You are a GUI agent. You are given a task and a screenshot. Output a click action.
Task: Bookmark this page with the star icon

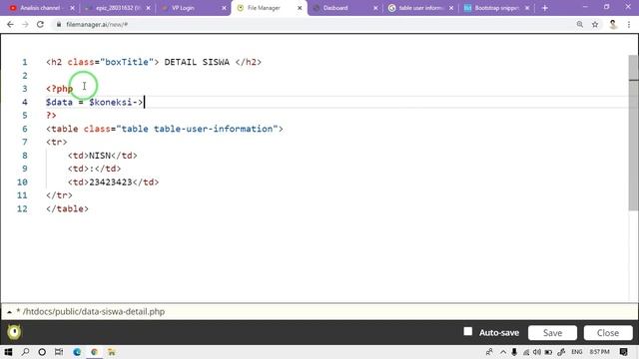tap(595, 24)
